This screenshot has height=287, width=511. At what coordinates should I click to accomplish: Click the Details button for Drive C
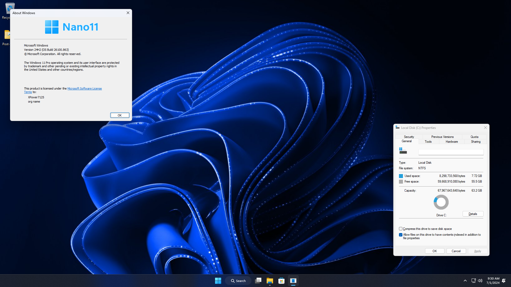pos(472,214)
